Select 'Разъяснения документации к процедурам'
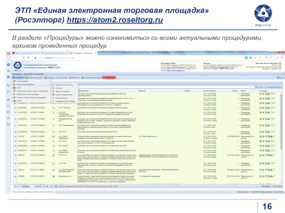The width and height of the screenshot is (285, 213). pos(32,91)
